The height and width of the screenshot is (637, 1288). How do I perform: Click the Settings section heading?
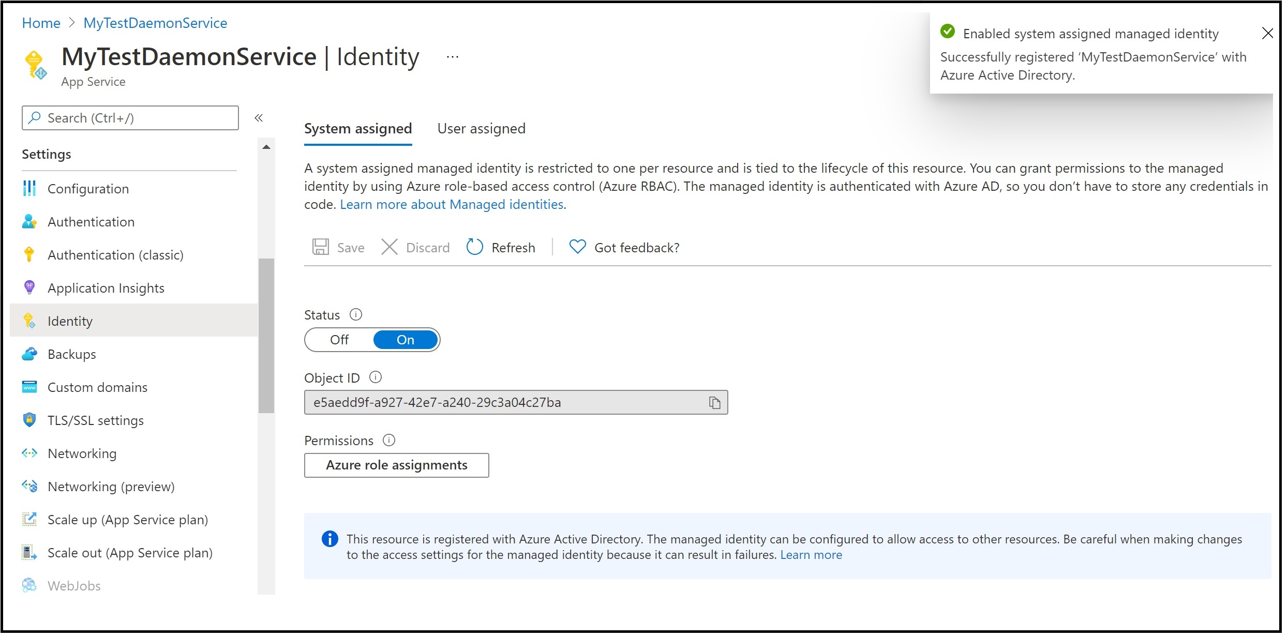pos(47,155)
